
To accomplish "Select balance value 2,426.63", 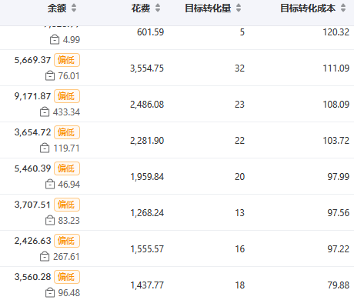I will click(32, 241).
